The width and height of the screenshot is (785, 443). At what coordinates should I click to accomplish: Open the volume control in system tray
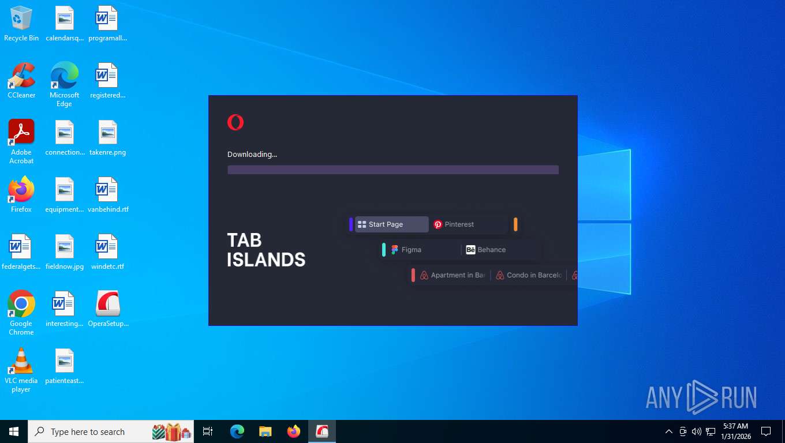coord(697,431)
